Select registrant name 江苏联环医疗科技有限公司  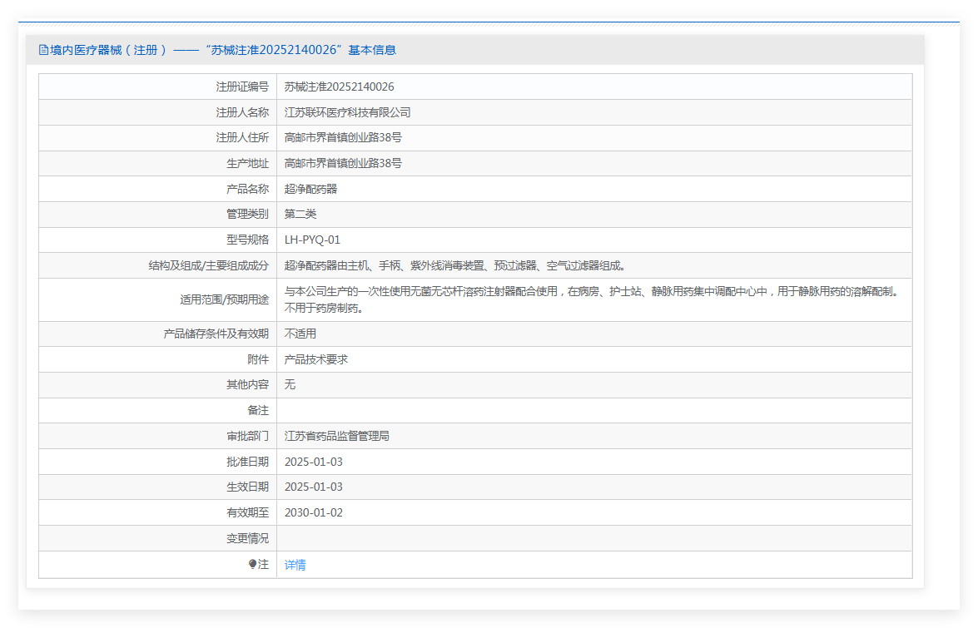point(347,112)
